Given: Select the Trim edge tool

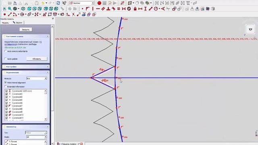Looking at the screenshot, I should [x=73, y=14].
